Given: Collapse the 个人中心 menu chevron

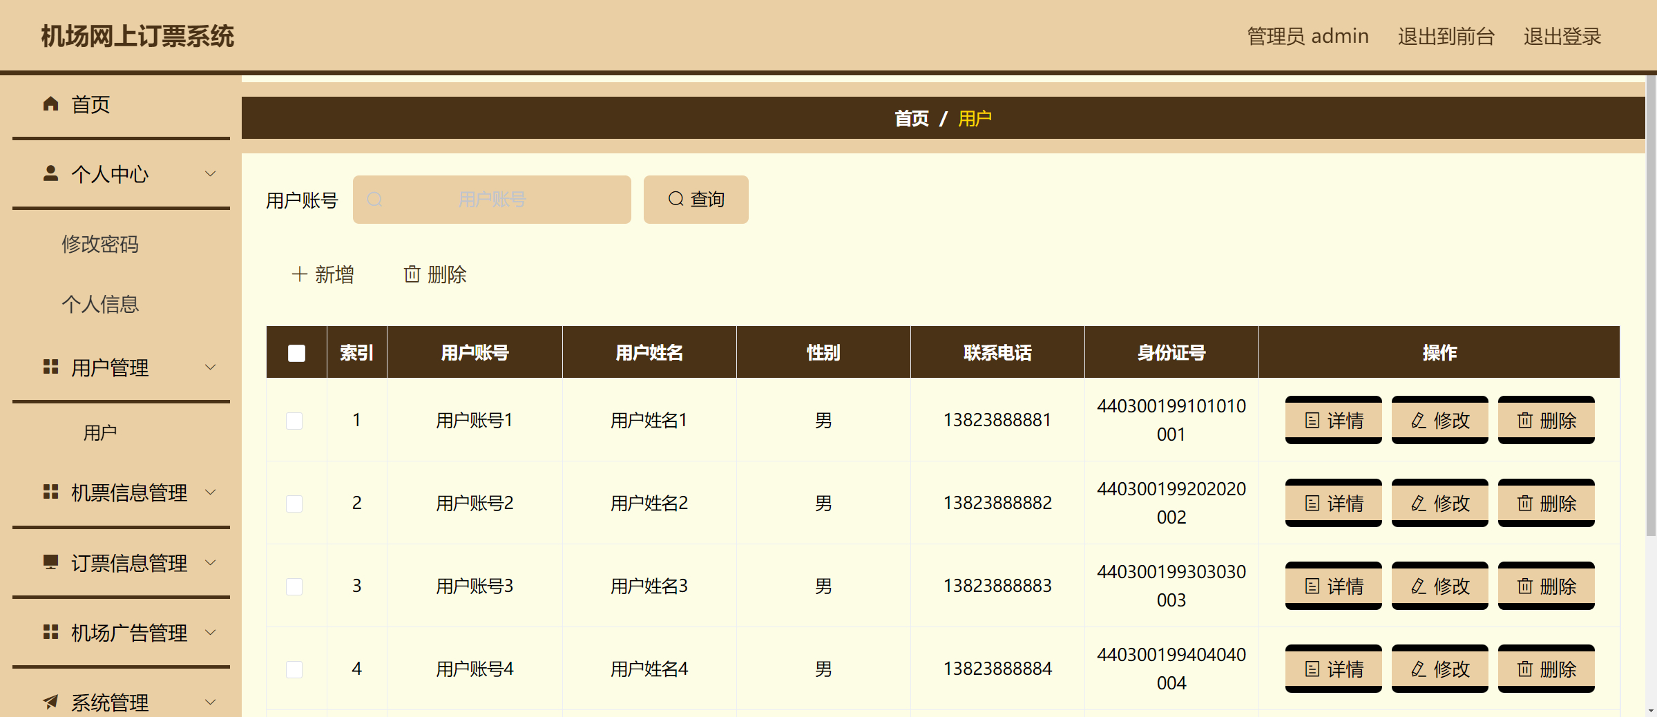Looking at the screenshot, I should pyautogui.click(x=211, y=173).
